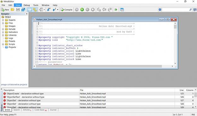Screen dimensions: 197x116
Task: Select the Projects folder
Action: [12, 47]
